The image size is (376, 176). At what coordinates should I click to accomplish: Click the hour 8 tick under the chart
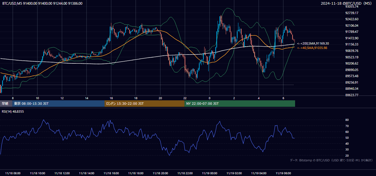[13, 98]
